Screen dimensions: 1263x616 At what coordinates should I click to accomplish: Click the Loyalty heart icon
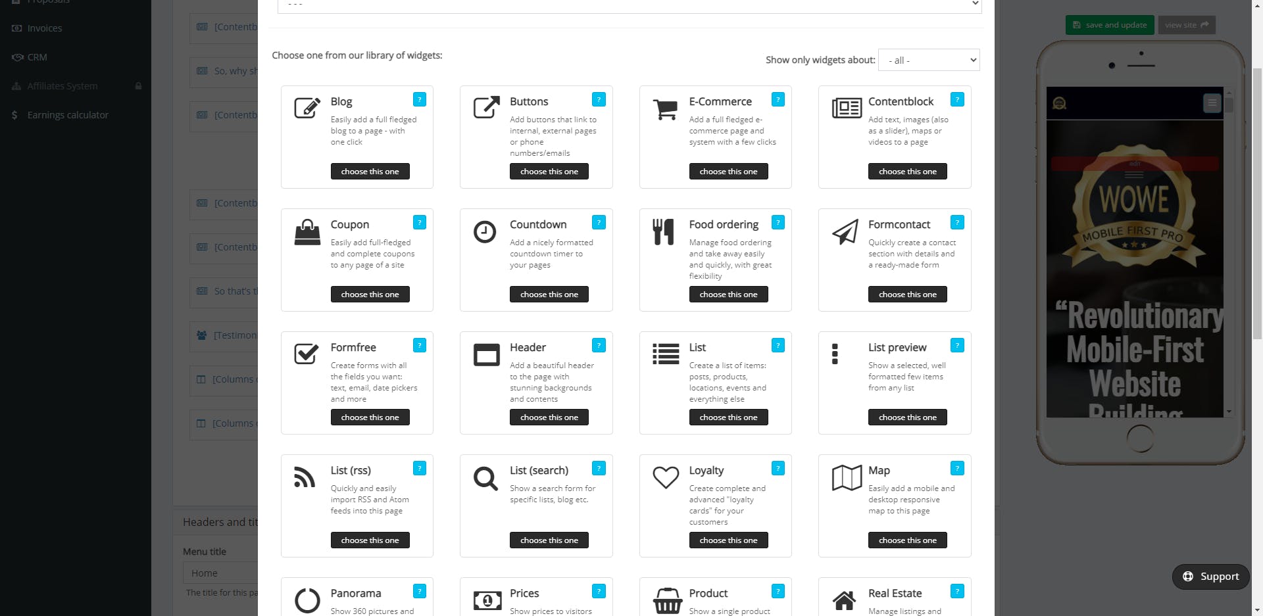pyautogui.click(x=665, y=477)
